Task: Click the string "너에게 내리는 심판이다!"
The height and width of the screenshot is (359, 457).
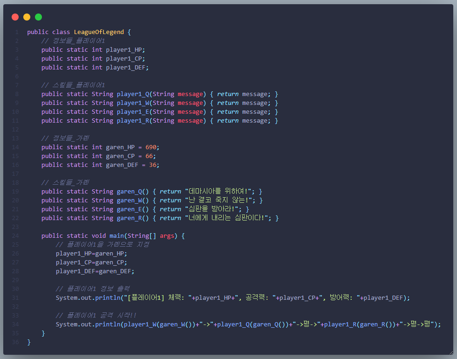Action: point(226,218)
